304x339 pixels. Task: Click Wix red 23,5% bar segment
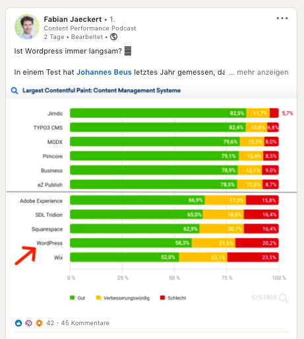(x=253, y=257)
